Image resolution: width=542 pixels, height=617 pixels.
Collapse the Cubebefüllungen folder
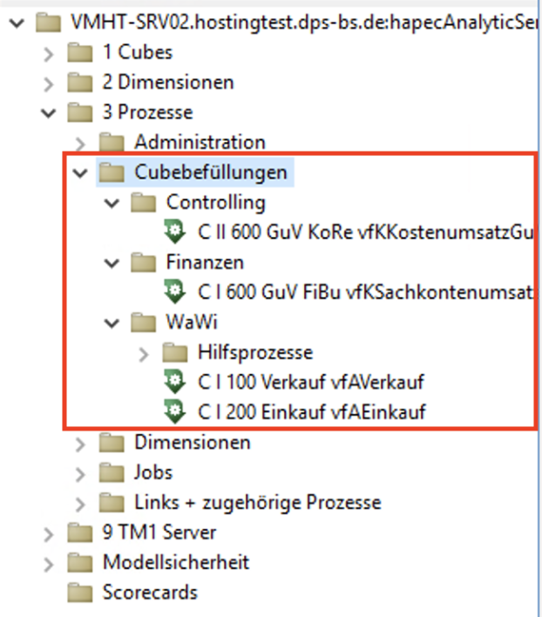click(81, 173)
